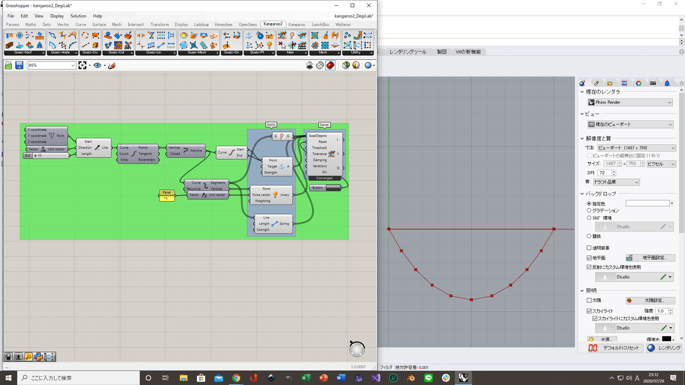Click the first icon in Goals-Mesh panel
The image size is (685, 385).
coord(184,35)
